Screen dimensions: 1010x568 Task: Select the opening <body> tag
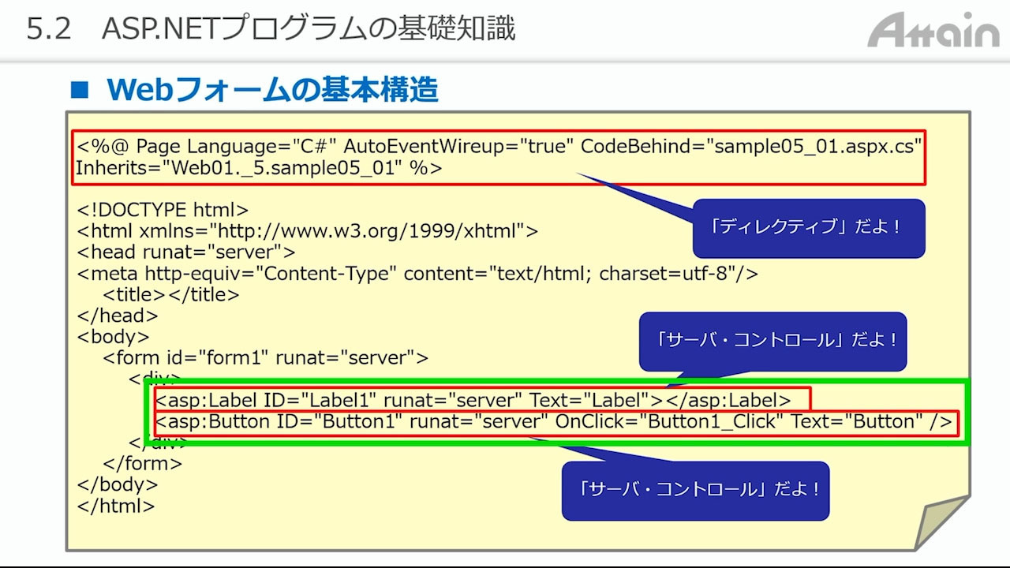click(x=113, y=337)
